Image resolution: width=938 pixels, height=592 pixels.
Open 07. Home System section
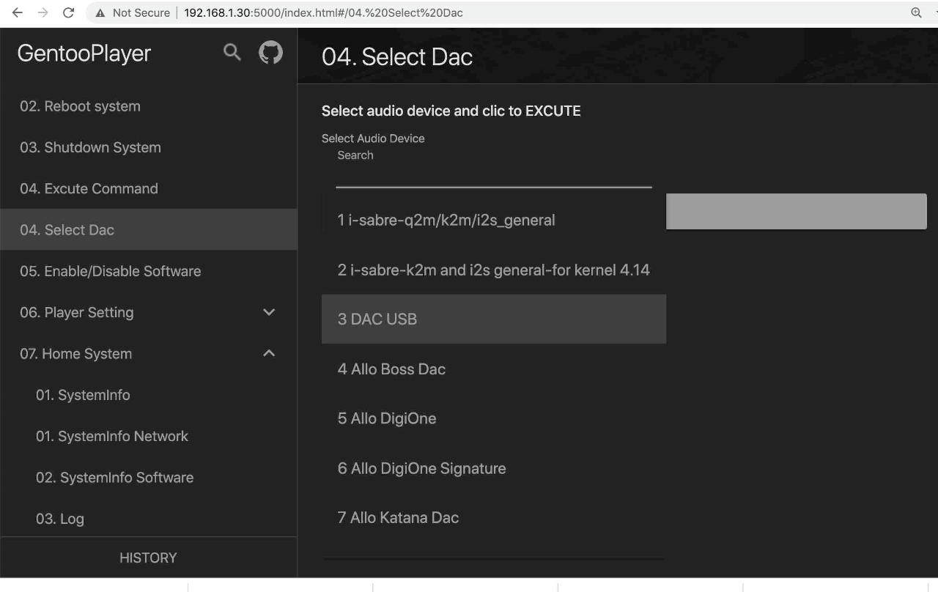click(x=149, y=353)
